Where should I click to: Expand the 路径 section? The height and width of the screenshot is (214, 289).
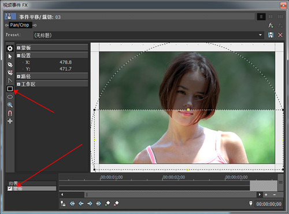18,76
